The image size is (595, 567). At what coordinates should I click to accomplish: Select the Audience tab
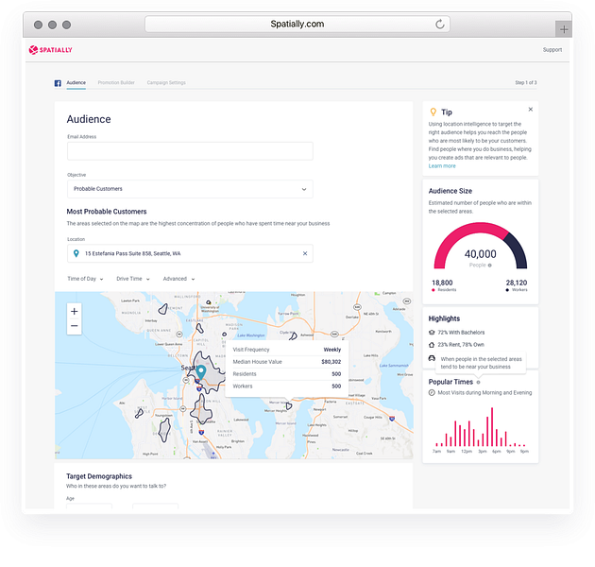[x=76, y=83]
